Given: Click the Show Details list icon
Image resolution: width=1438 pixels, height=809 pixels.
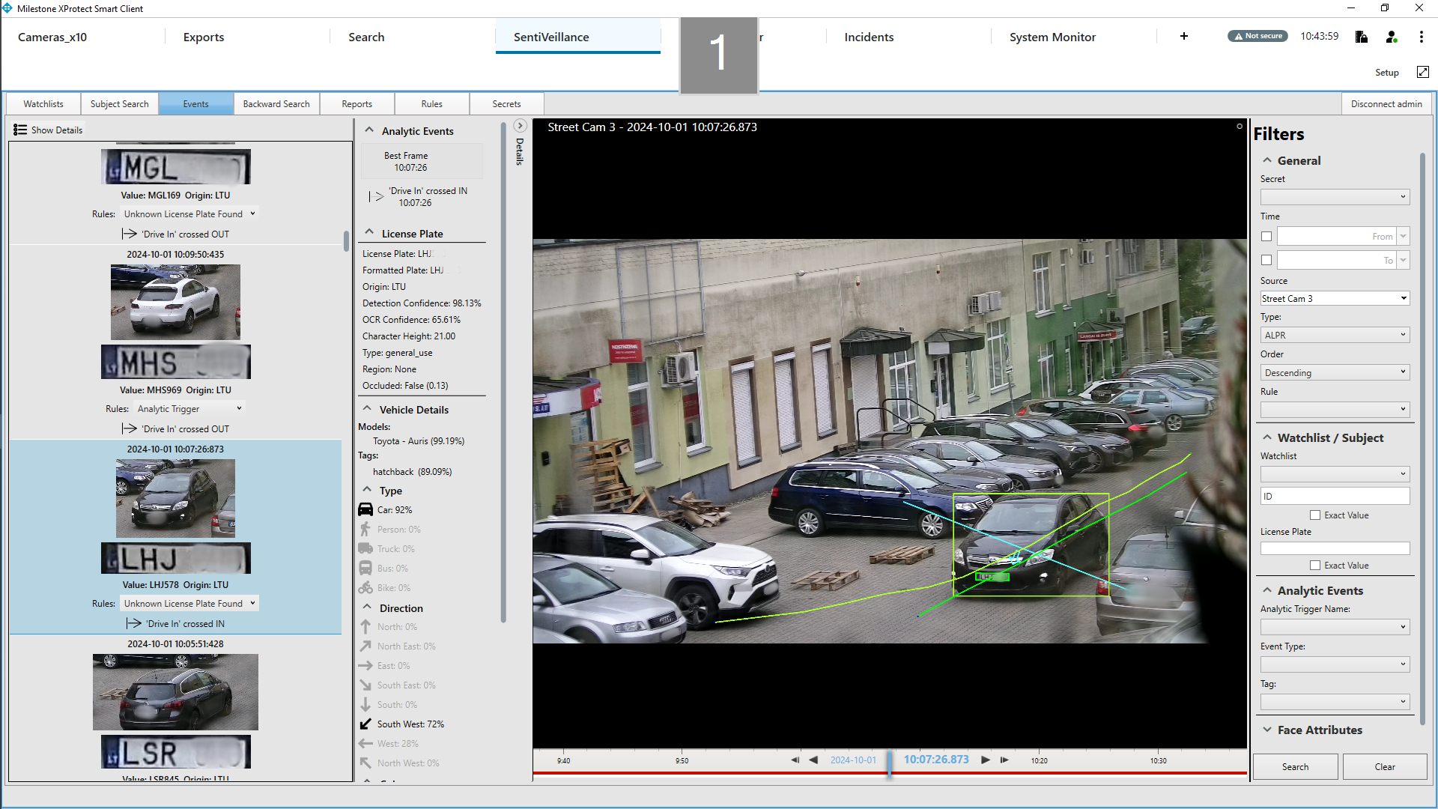Looking at the screenshot, I should tap(20, 130).
